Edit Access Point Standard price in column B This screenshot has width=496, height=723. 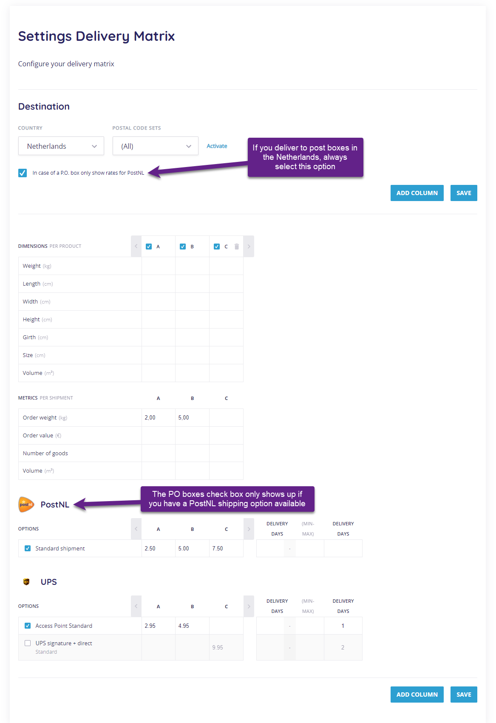point(193,626)
